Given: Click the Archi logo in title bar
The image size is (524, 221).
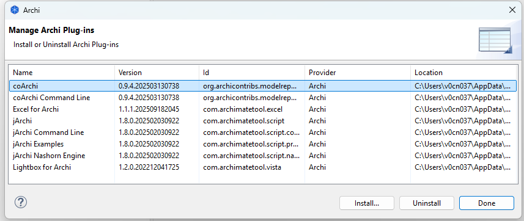Looking at the screenshot, I should (15, 10).
